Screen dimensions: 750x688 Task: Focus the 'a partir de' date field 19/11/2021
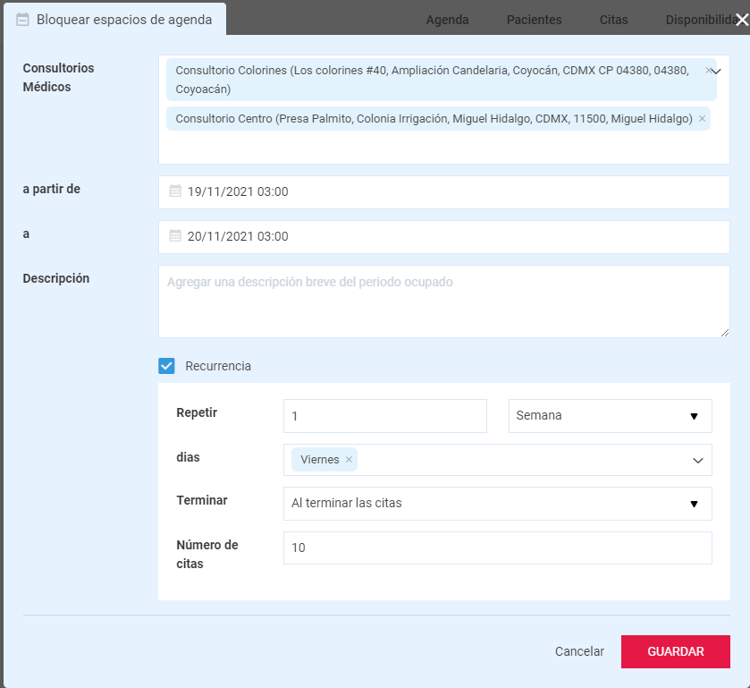pos(444,192)
